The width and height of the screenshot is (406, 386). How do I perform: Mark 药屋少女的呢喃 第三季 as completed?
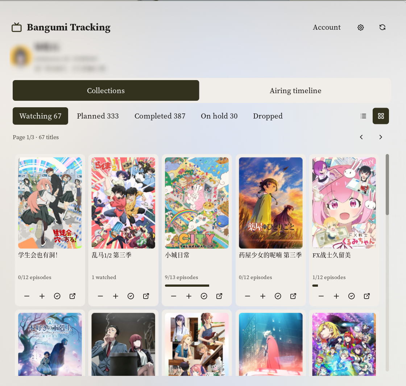pos(278,296)
